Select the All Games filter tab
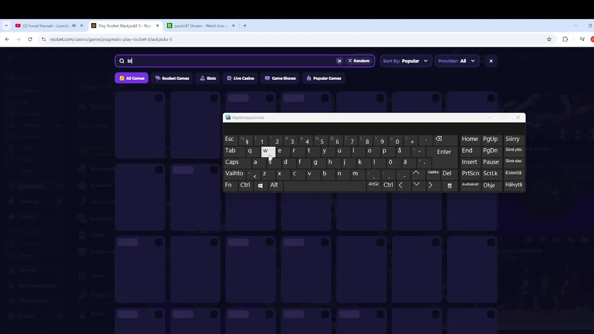The image size is (594, 334). (x=132, y=78)
